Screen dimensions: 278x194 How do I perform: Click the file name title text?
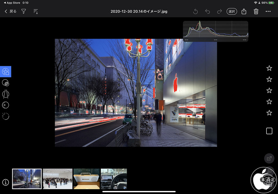pos(139,12)
